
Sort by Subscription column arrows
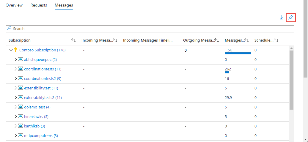(73, 40)
